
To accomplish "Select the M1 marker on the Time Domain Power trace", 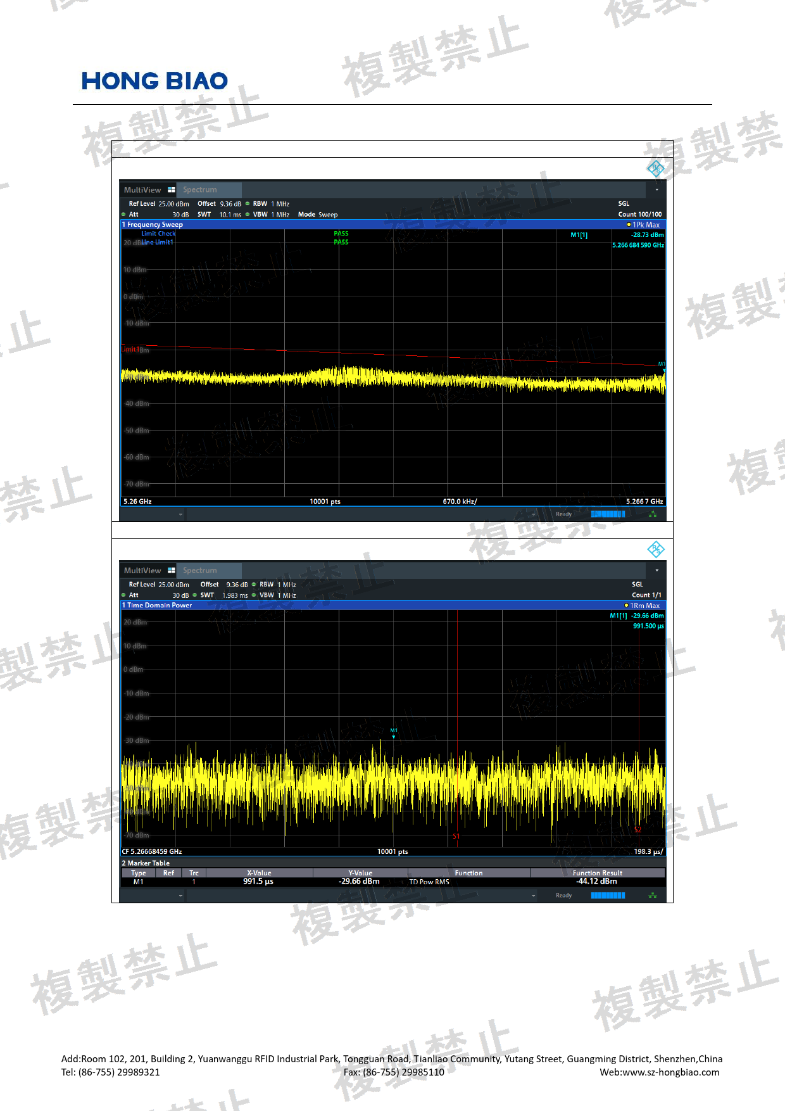I will click(394, 733).
